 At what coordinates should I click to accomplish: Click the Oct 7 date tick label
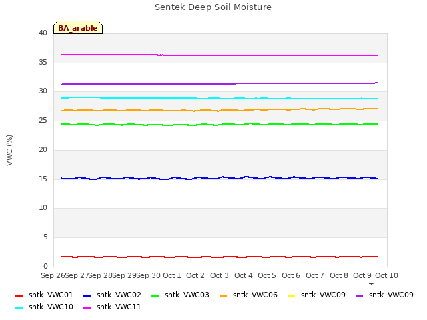pyautogui.click(x=314, y=275)
